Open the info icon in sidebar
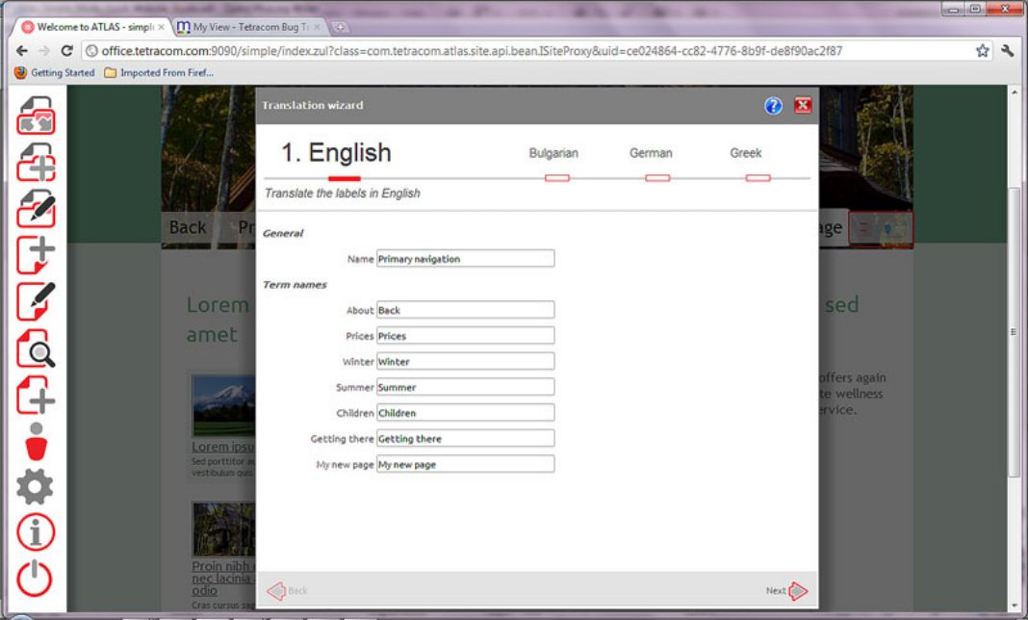The width and height of the screenshot is (1028, 620). click(x=36, y=532)
